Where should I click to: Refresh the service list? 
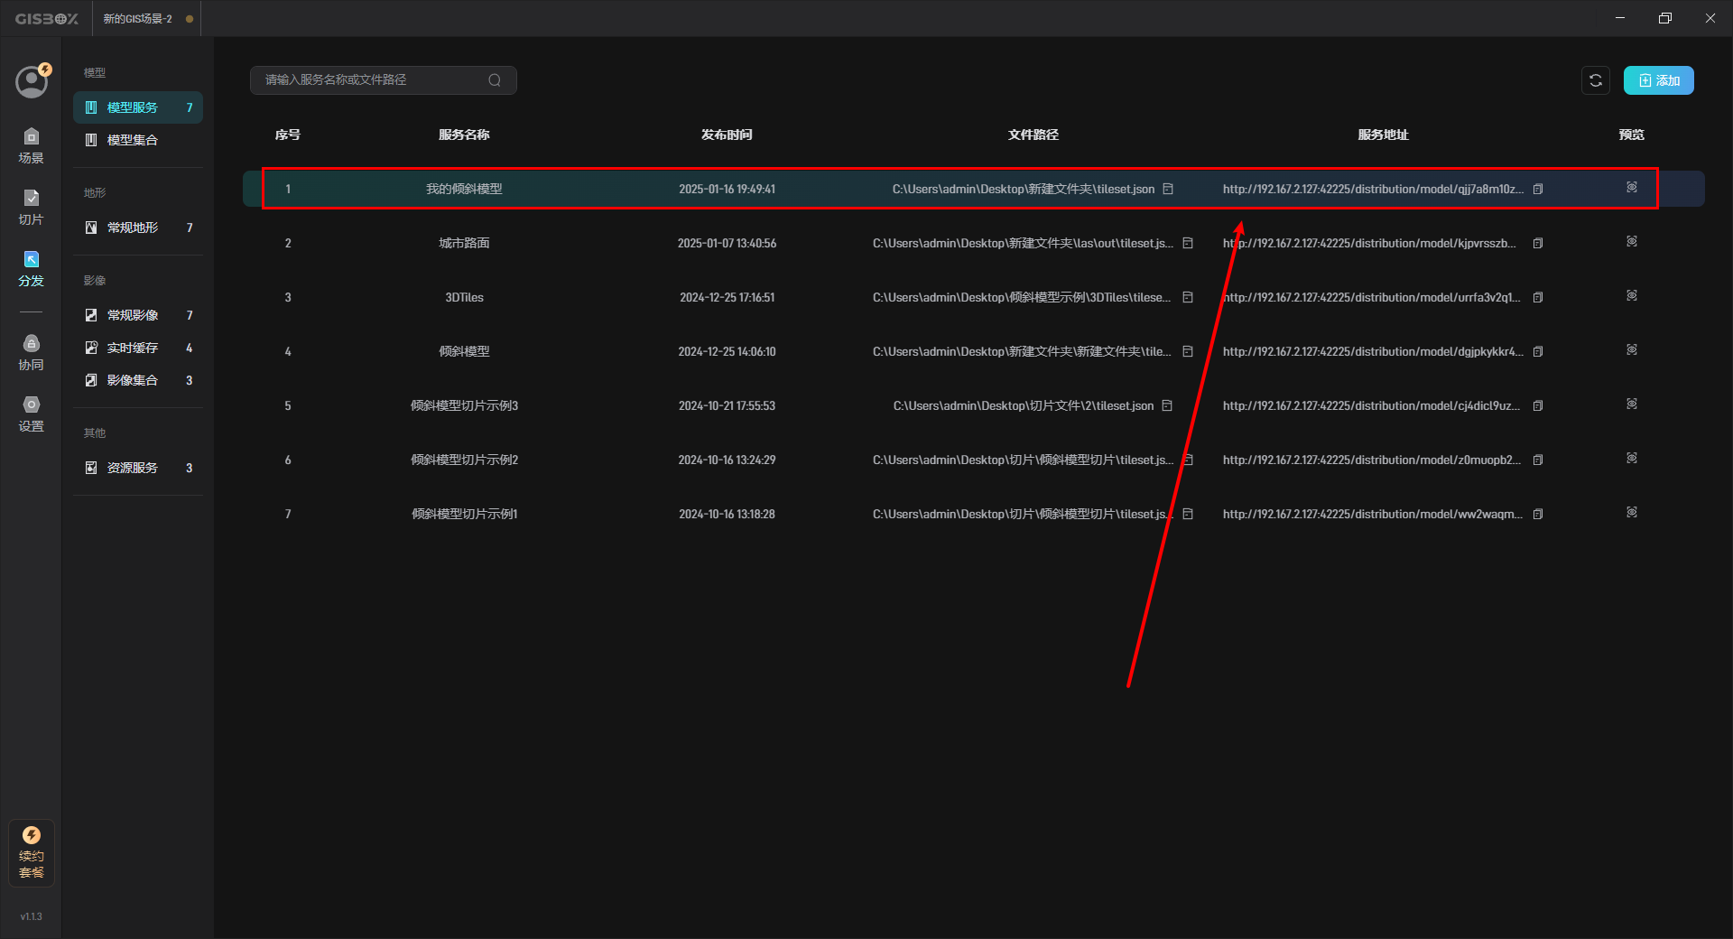click(x=1596, y=80)
